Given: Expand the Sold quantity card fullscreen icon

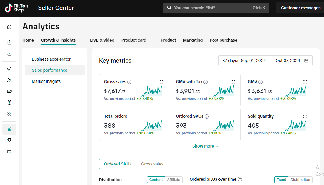Looking at the screenshot, I should point(305,117).
